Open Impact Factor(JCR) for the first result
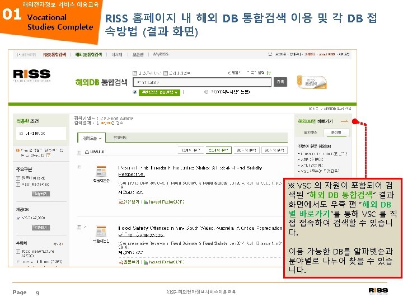The width and height of the screenshot is (403, 302). click(166, 202)
